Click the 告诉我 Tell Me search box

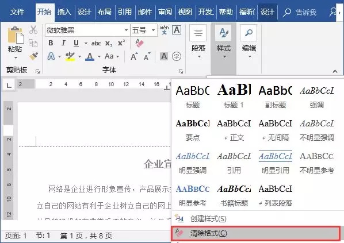coord(300,12)
